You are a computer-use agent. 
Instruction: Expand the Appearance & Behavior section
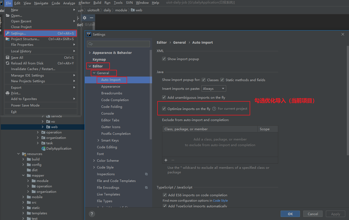tap(90, 53)
